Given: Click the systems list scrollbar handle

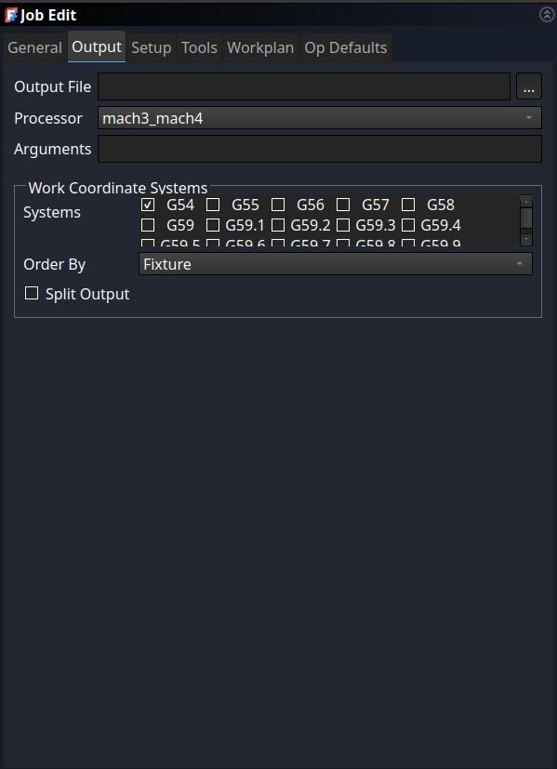Looking at the screenshot, I should [526, 218].
